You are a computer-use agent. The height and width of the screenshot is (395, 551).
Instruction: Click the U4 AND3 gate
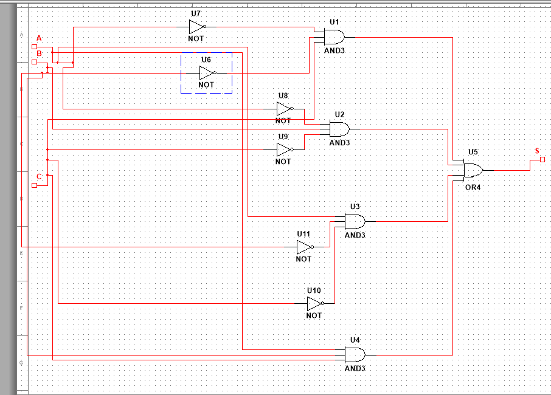pyautogui.click(x=353, y=355)
